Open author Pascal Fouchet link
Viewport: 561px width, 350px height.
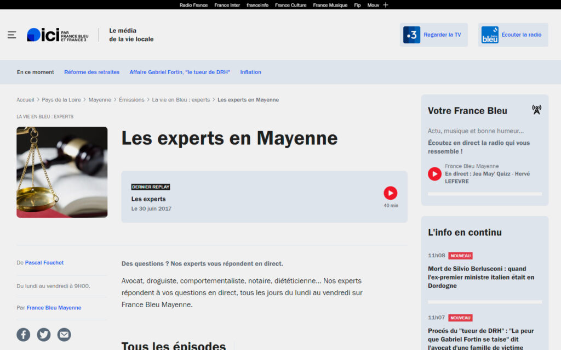click(x=44, y=263)
